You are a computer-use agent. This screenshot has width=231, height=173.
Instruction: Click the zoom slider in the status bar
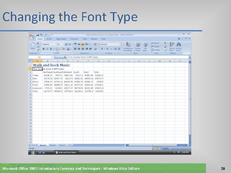point(179,148)
